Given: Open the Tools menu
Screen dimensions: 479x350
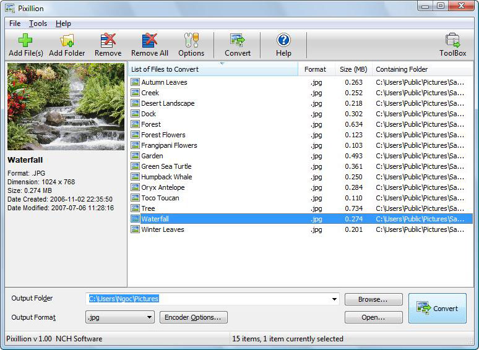Looking at the screenshot, I should pos(38,23).
